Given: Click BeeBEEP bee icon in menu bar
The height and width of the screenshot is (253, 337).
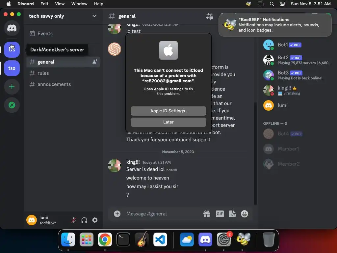Looking at the screenshot, I should pyautogui.click(x=249, y=4).
